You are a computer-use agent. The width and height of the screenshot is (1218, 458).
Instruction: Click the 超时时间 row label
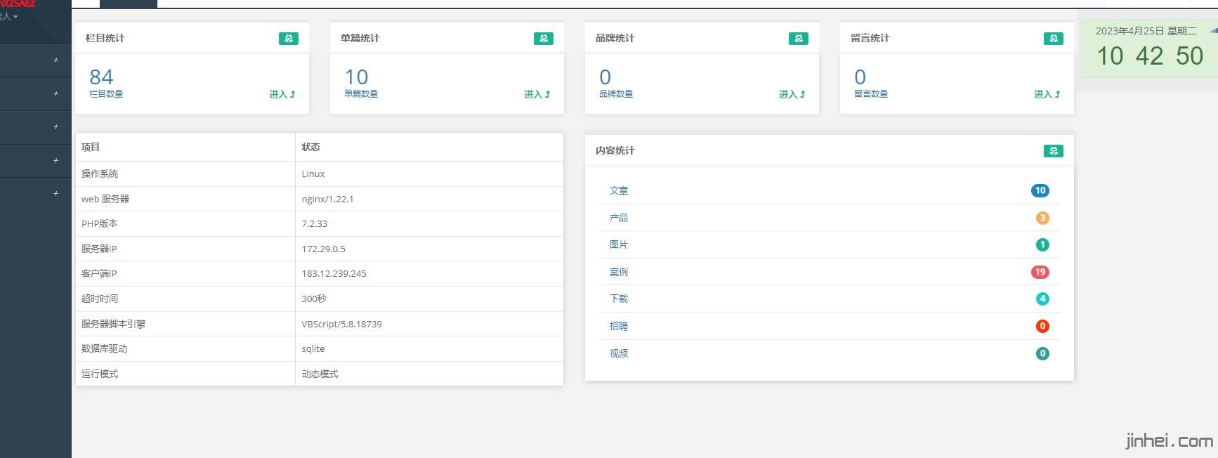click(100, 299)
